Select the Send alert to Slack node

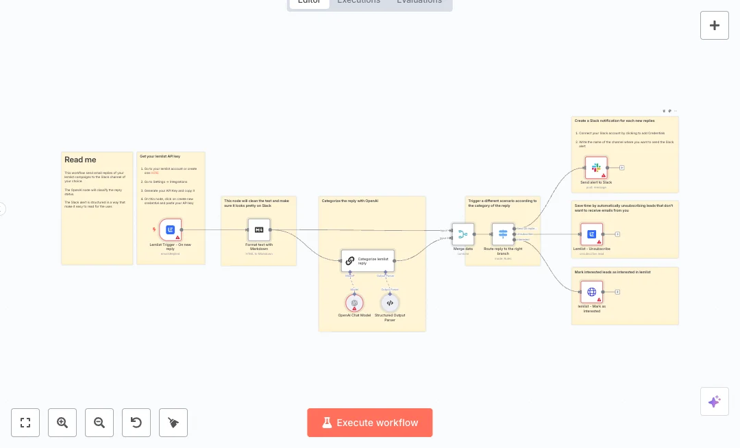pos(596,167)
